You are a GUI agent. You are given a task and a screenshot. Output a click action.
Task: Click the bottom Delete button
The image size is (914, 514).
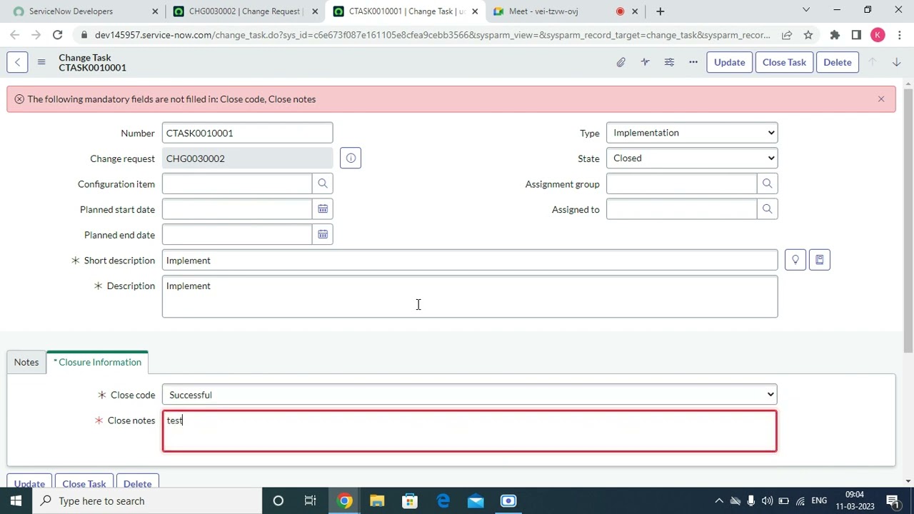click(x=138, y=483)
